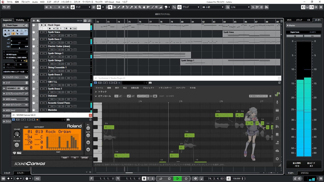The image size is (324, 182).
Task: Open the 1/16 quantize preset dropdown
Action: [x=240, y=7]
